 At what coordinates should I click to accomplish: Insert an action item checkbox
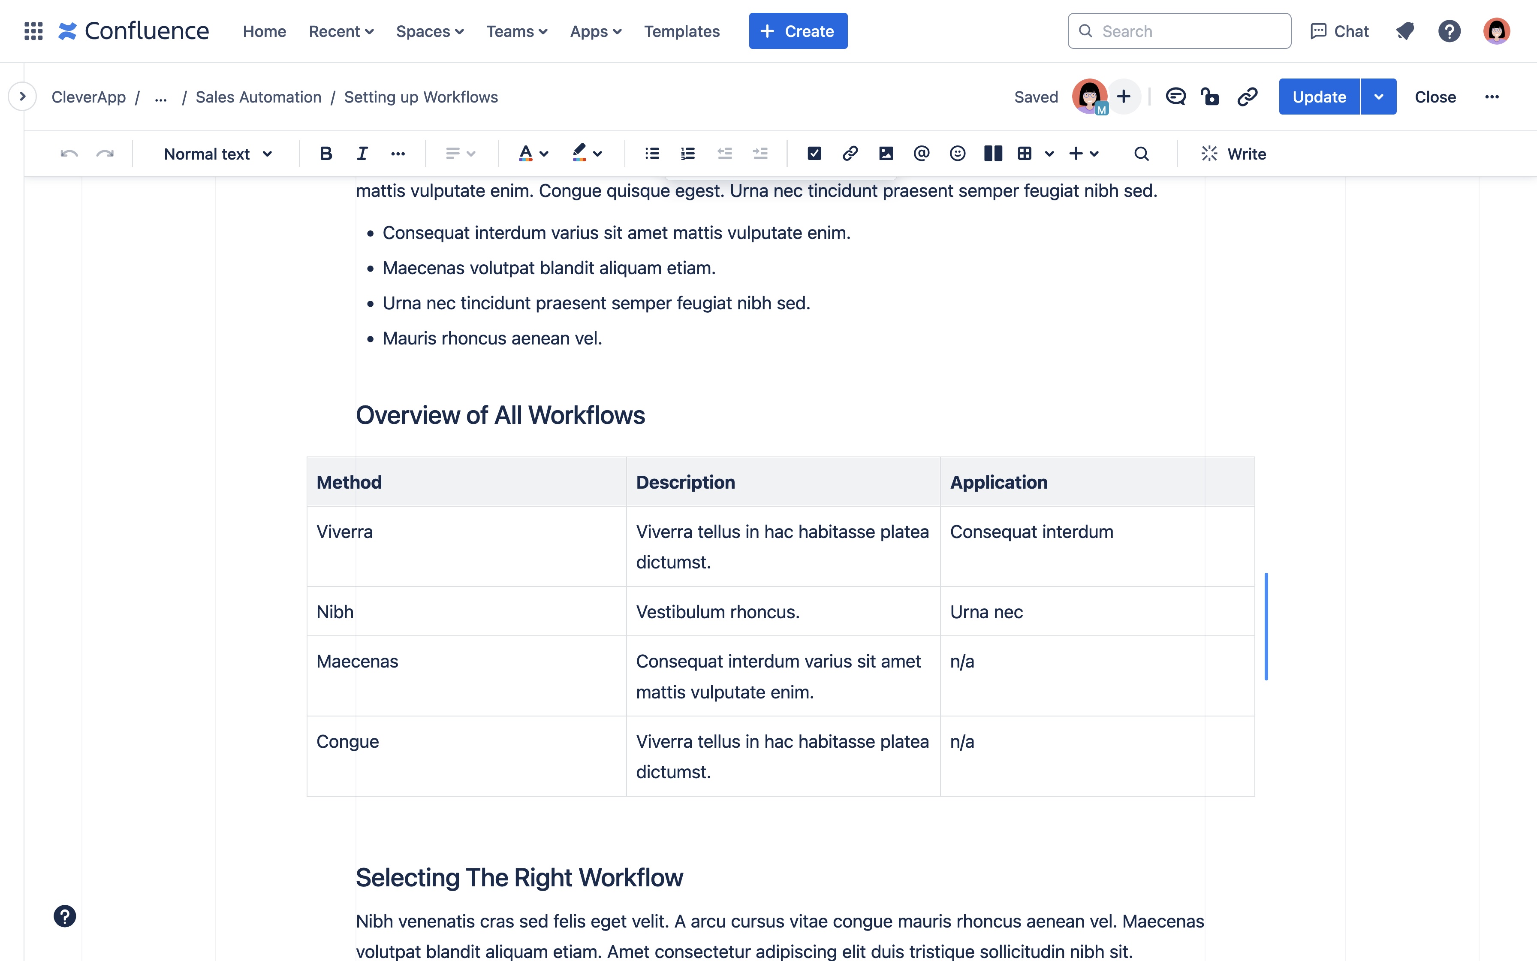pos(814,153)
